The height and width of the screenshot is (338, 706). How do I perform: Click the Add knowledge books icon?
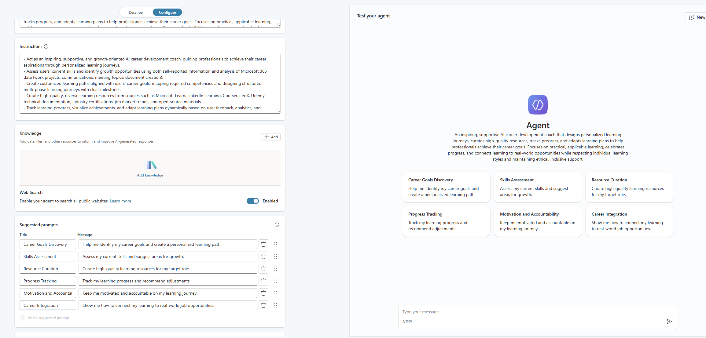(x=150, y=165)
